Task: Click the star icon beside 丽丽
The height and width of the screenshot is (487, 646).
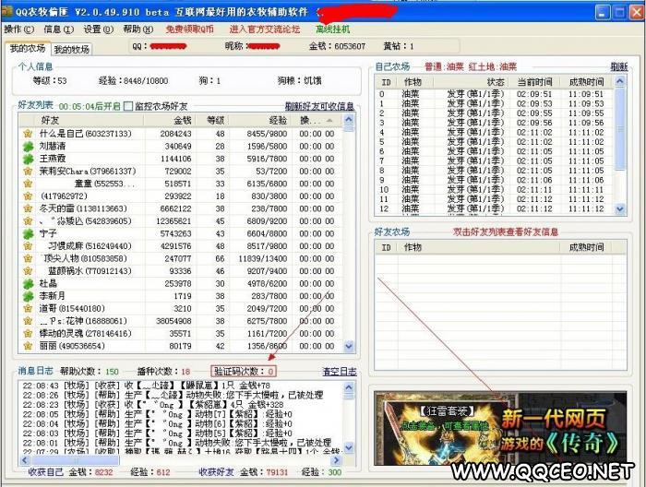Action: click(x=29, y=346)
